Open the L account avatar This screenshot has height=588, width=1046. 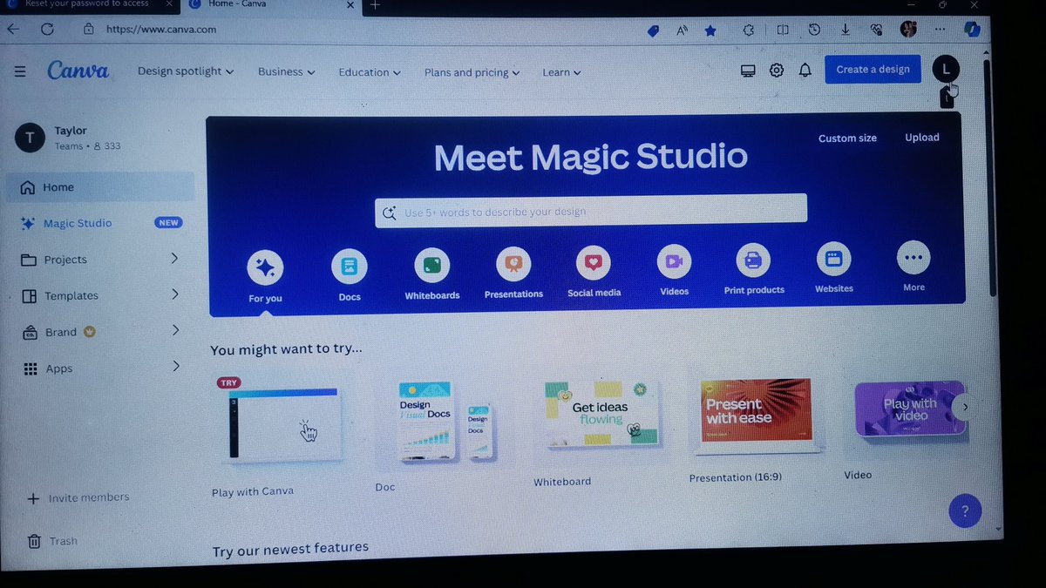pos(945,69)
